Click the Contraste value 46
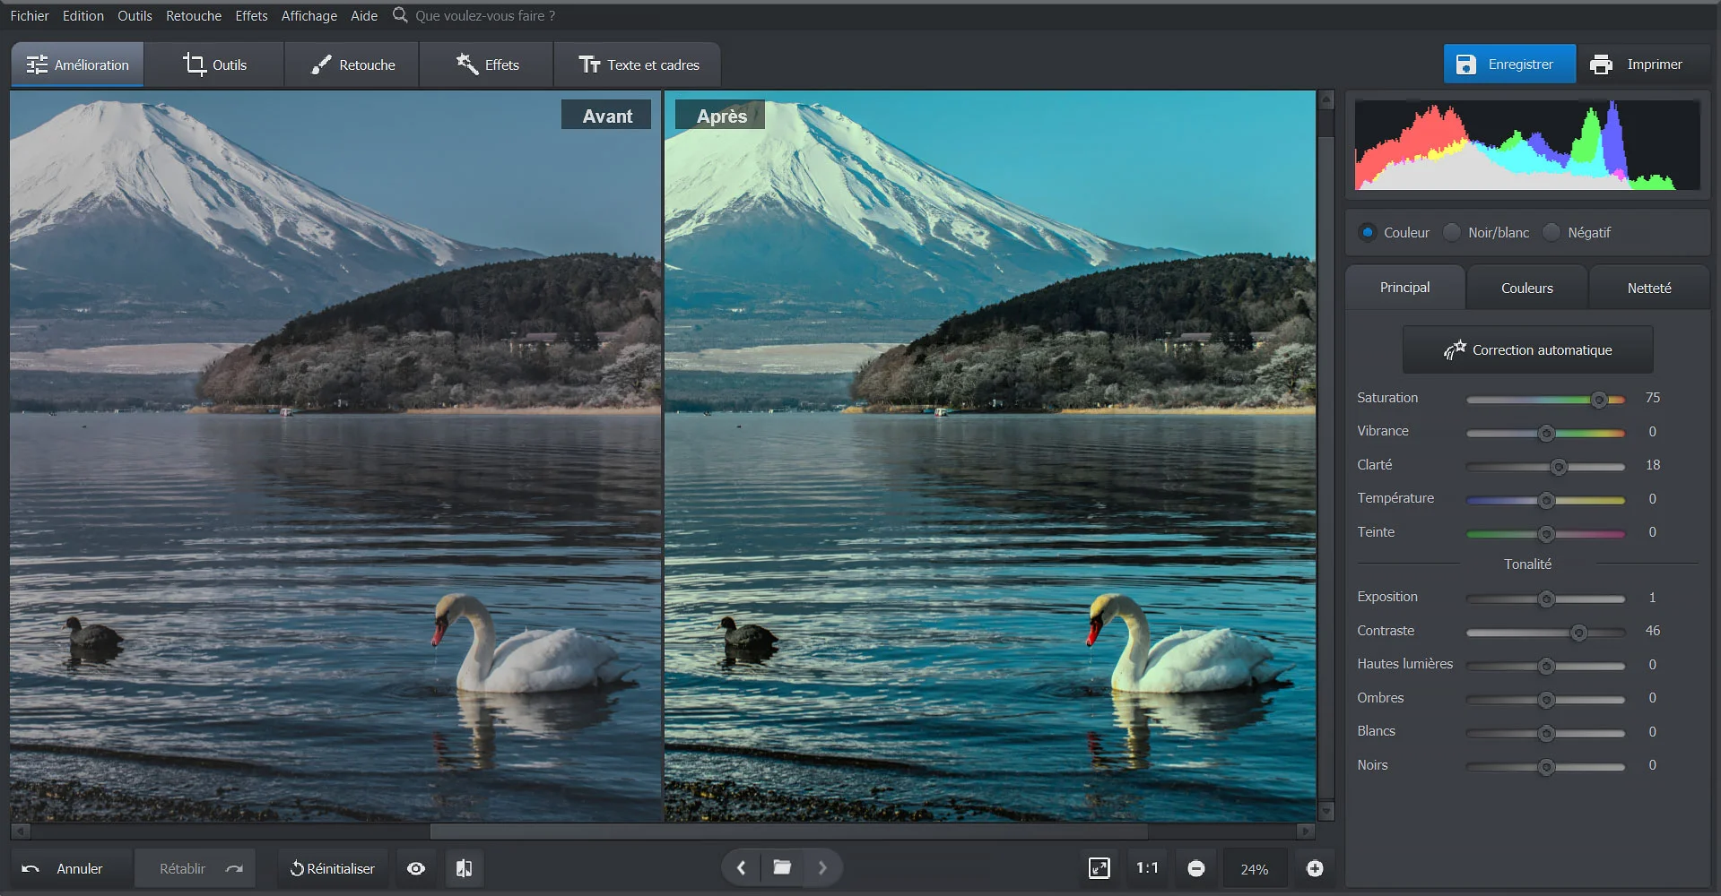 point(1653,631)
